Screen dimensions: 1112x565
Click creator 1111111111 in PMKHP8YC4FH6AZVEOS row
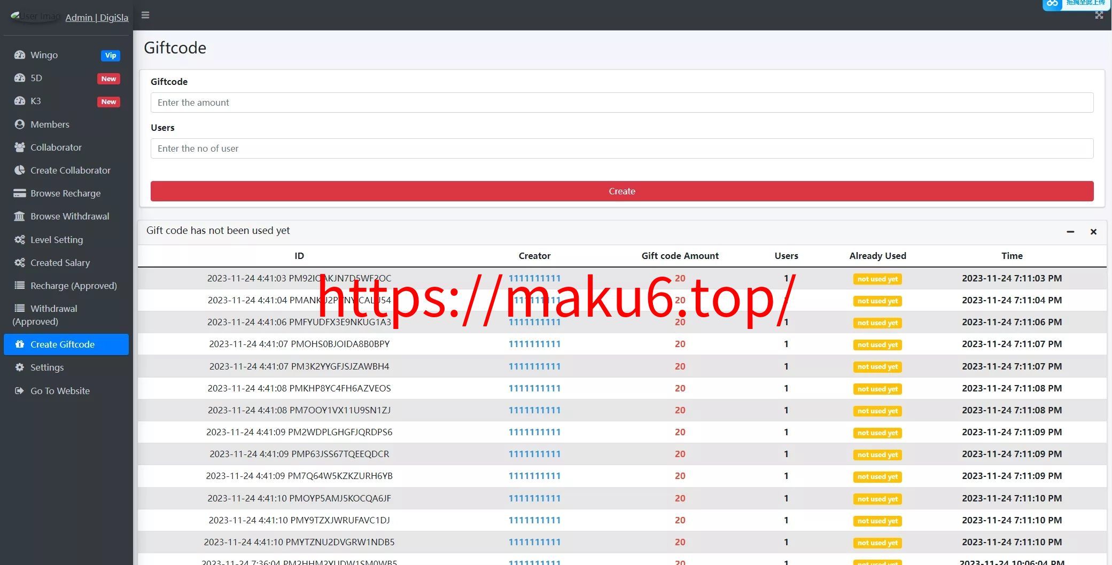tap(534, 388)
